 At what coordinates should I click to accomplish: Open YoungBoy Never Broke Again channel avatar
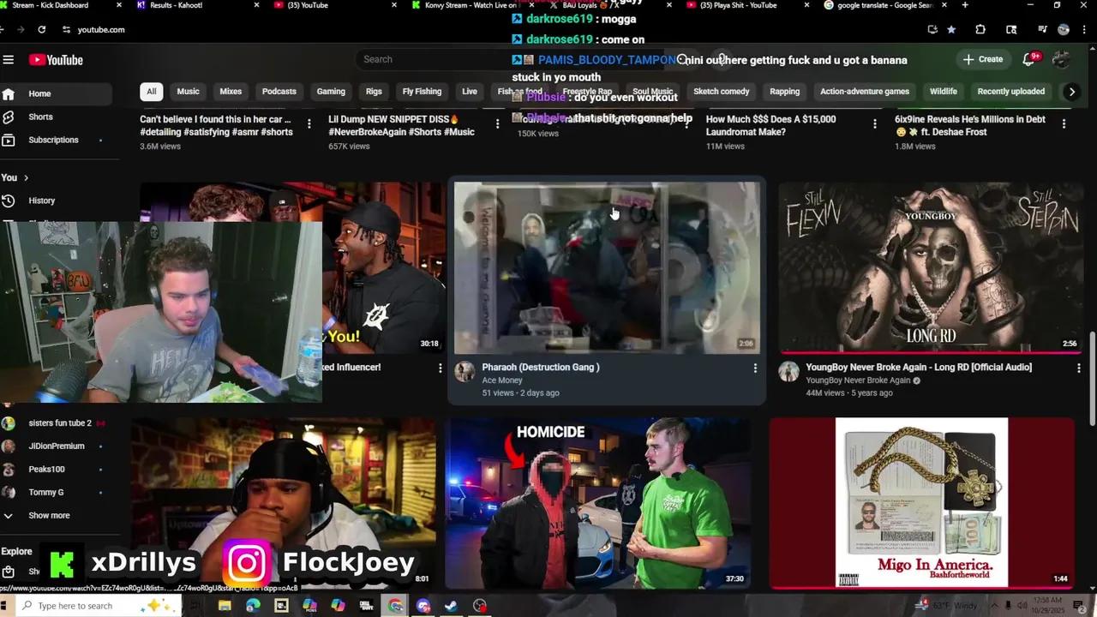(x=788, y=371)
